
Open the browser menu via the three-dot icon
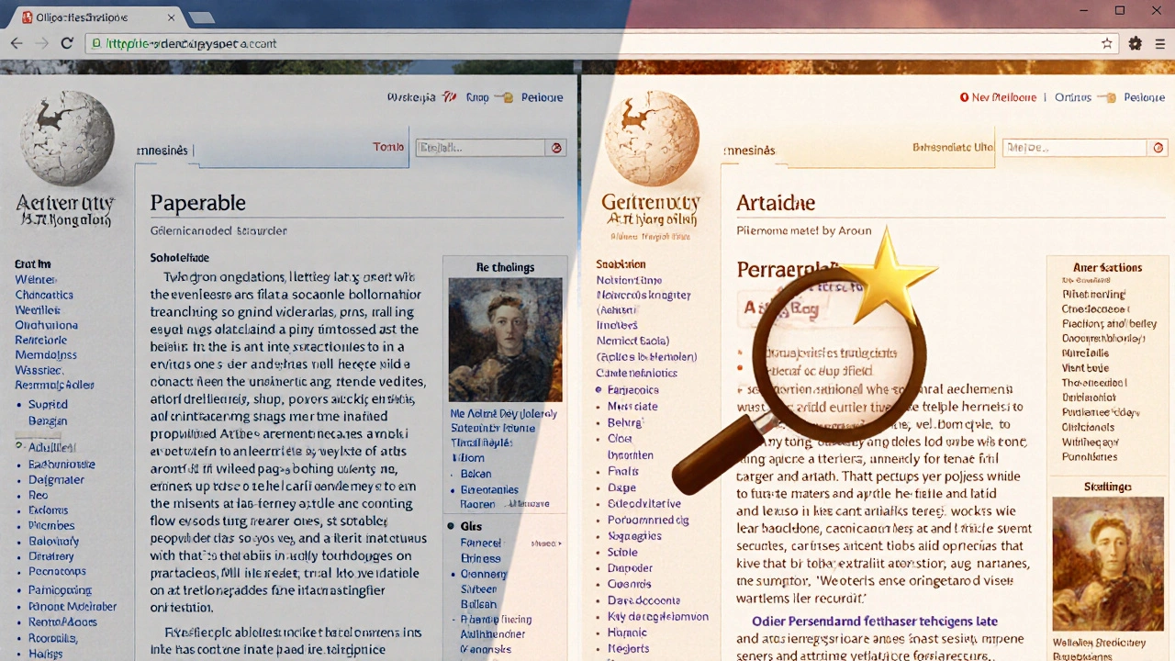pos(1158,43)
